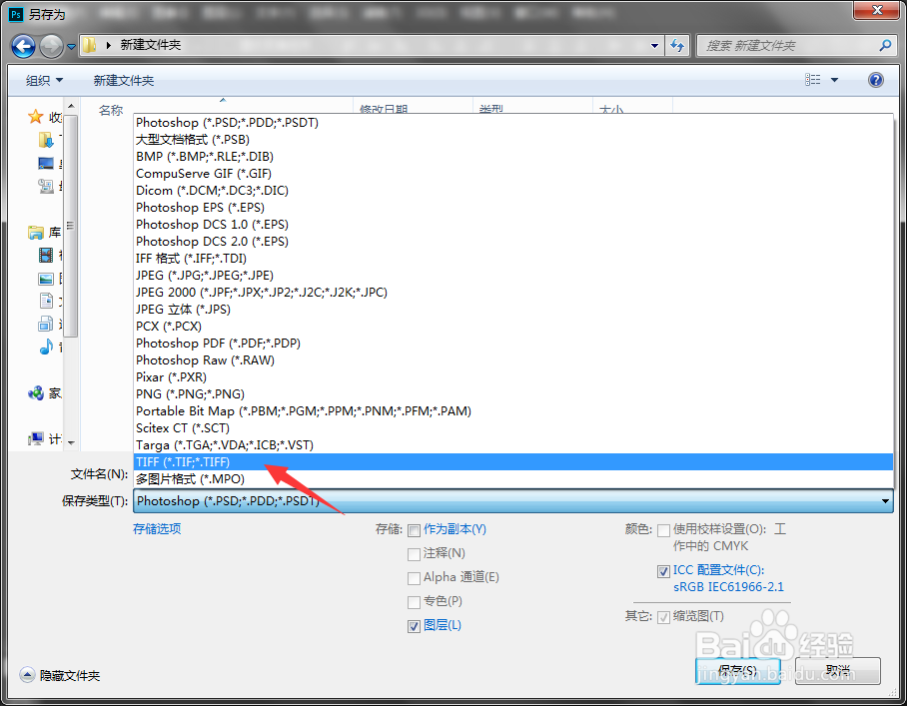Screen dimensions: 907x706
Task: Select JPEG 立体 (*.JPS) format
Action: tap(513, 310)
